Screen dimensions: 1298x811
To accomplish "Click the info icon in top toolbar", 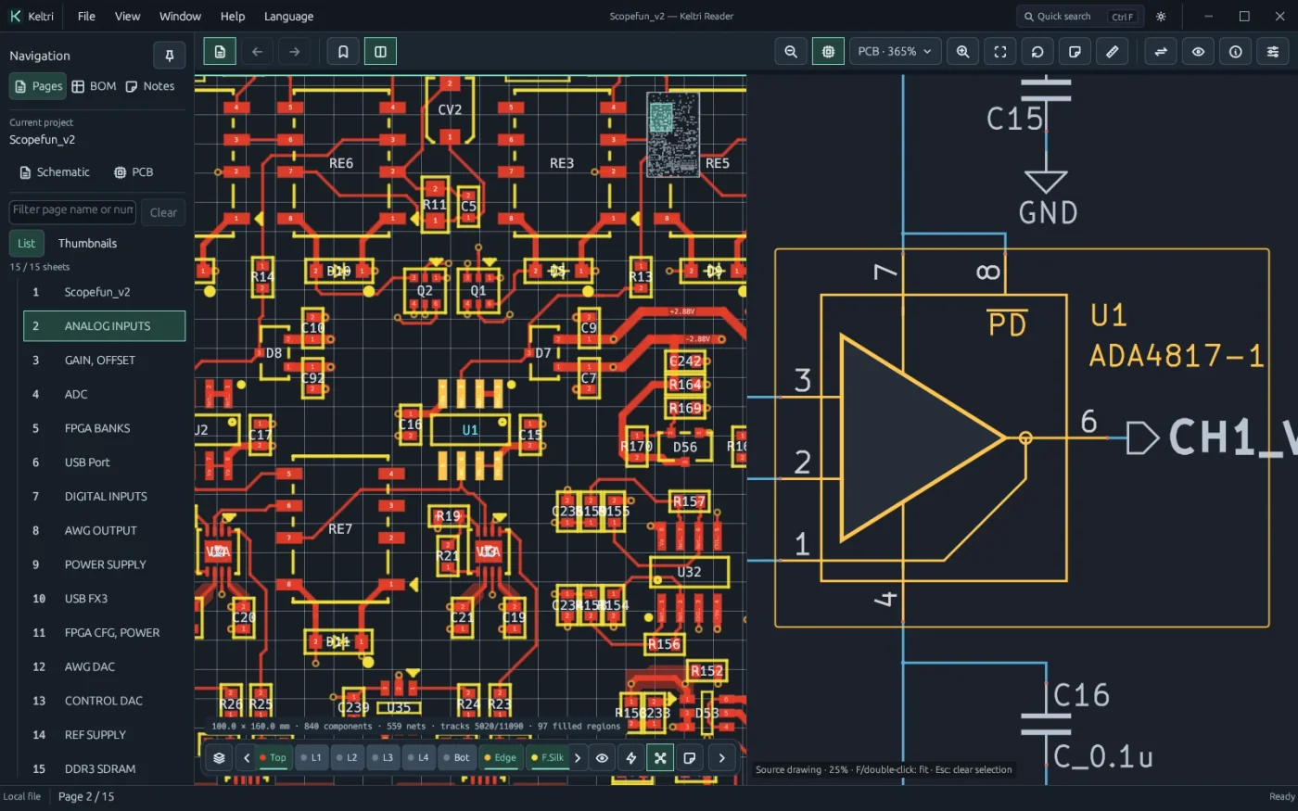I will [x=1236, y=52].
